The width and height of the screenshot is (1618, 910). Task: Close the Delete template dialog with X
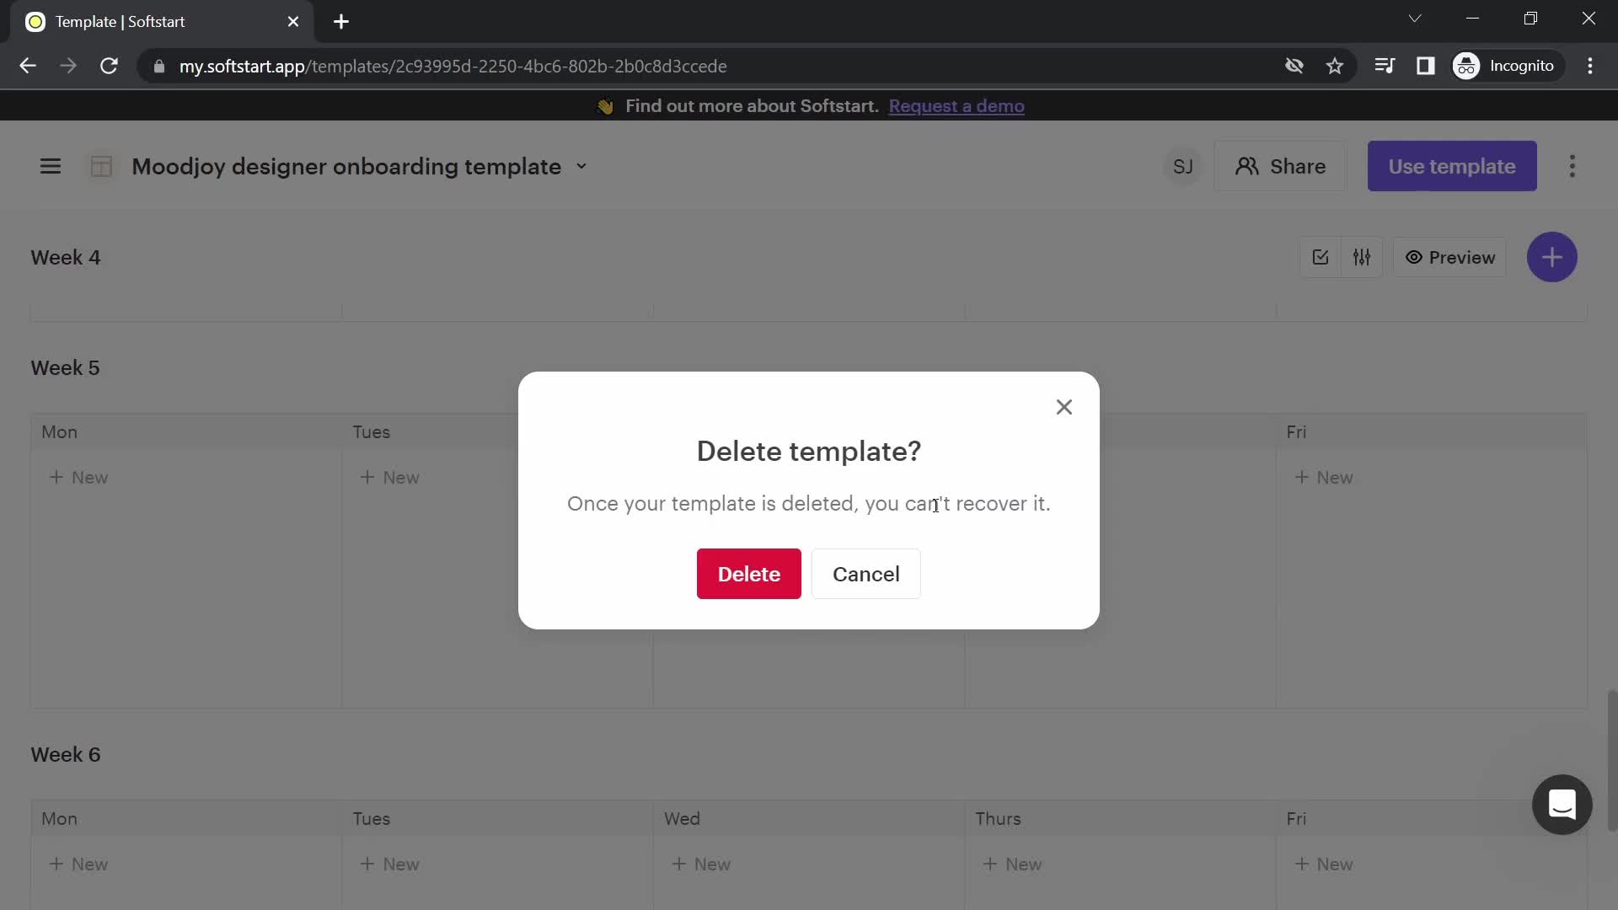[x=1063, y=408]
